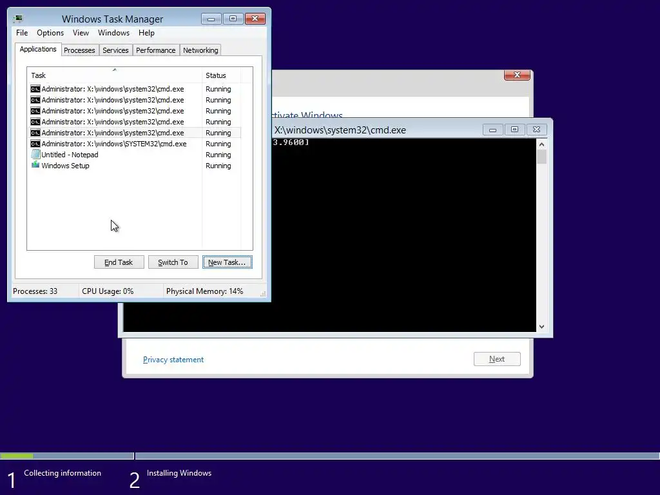Click the Task Manager resize grip icon
Image resolution: width=660 pixels, height=495 pixels.
pyautogui.click(x=263, y=294)
